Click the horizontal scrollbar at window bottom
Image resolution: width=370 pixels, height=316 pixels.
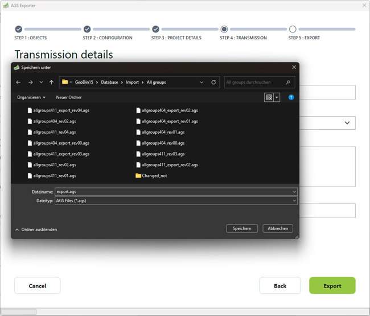pyautogui.click(x=171, y=311)
